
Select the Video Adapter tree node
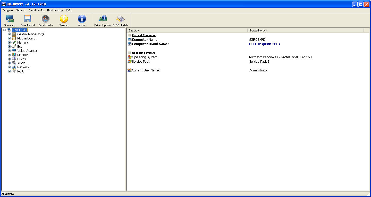[27, 51]
